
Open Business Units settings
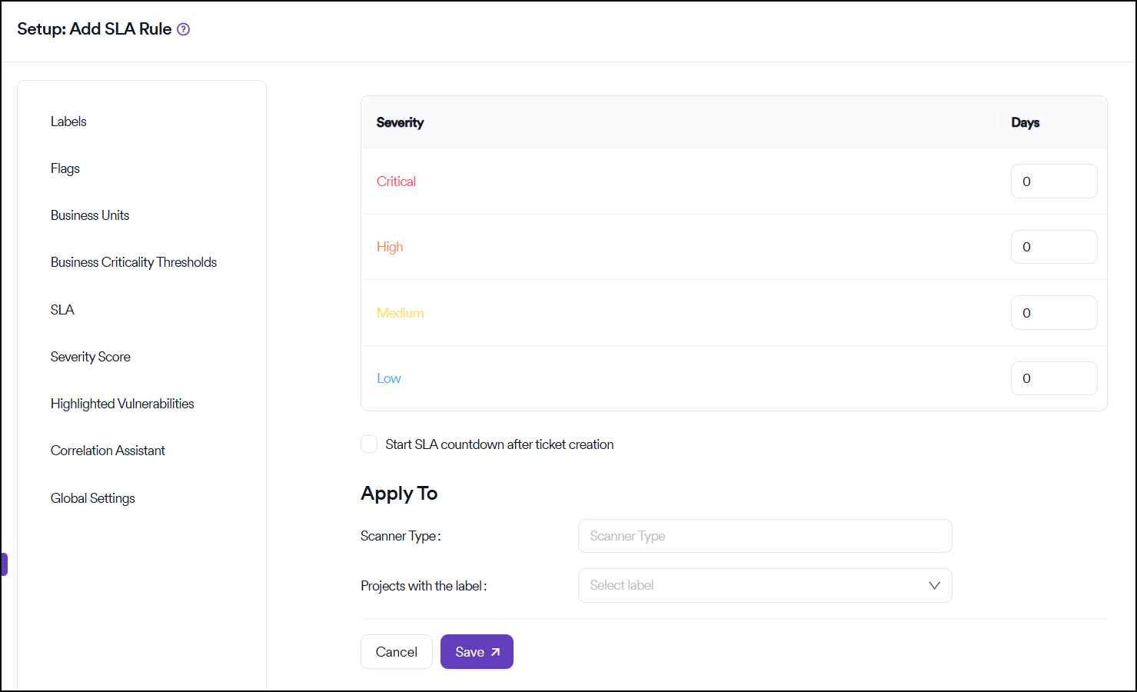(x=90, y=215)
